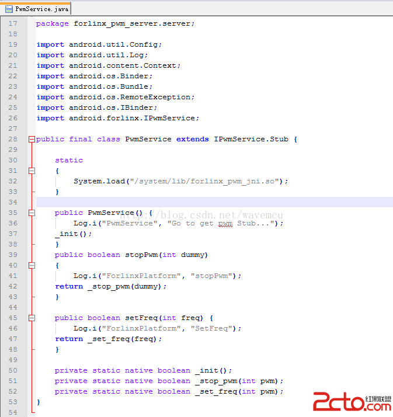Image resolution: width=393 pixels, height=417 pixels.
Task: Click the save icon on PwmService.java tab
Action: [x=9, y=9]
